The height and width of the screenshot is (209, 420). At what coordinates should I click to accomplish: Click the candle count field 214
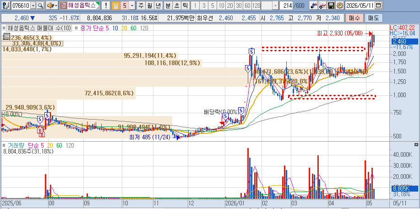coord(286,5)
